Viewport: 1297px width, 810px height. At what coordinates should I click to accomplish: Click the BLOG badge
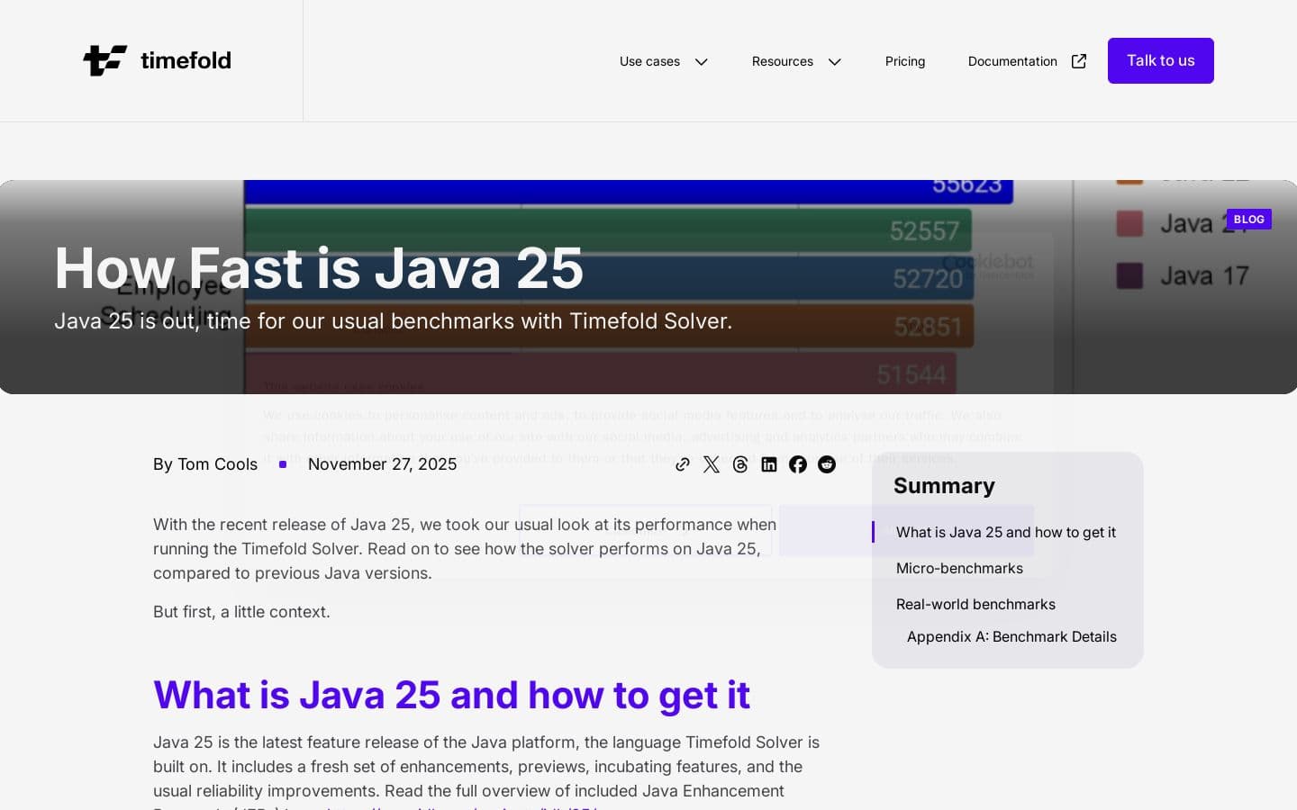pyautogui.click(x=1248, y=219)
